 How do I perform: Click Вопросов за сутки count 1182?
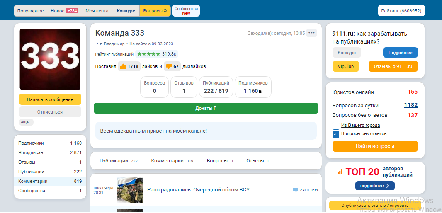pos(411,105)
